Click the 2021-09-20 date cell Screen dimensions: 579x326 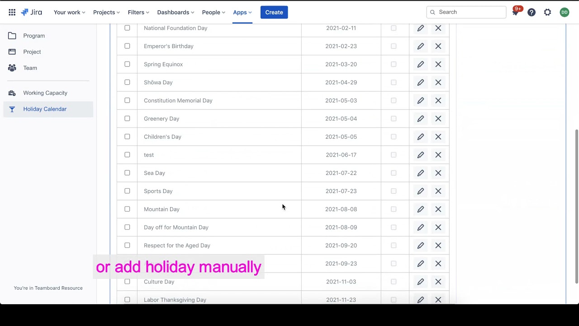341,245
